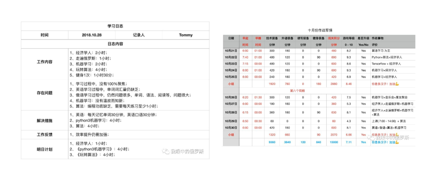Click the 学习日志 table title

click(115, 26)
